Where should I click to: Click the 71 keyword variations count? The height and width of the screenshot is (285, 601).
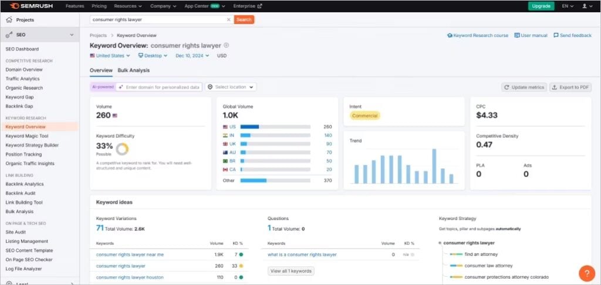[x=100, y=228]
